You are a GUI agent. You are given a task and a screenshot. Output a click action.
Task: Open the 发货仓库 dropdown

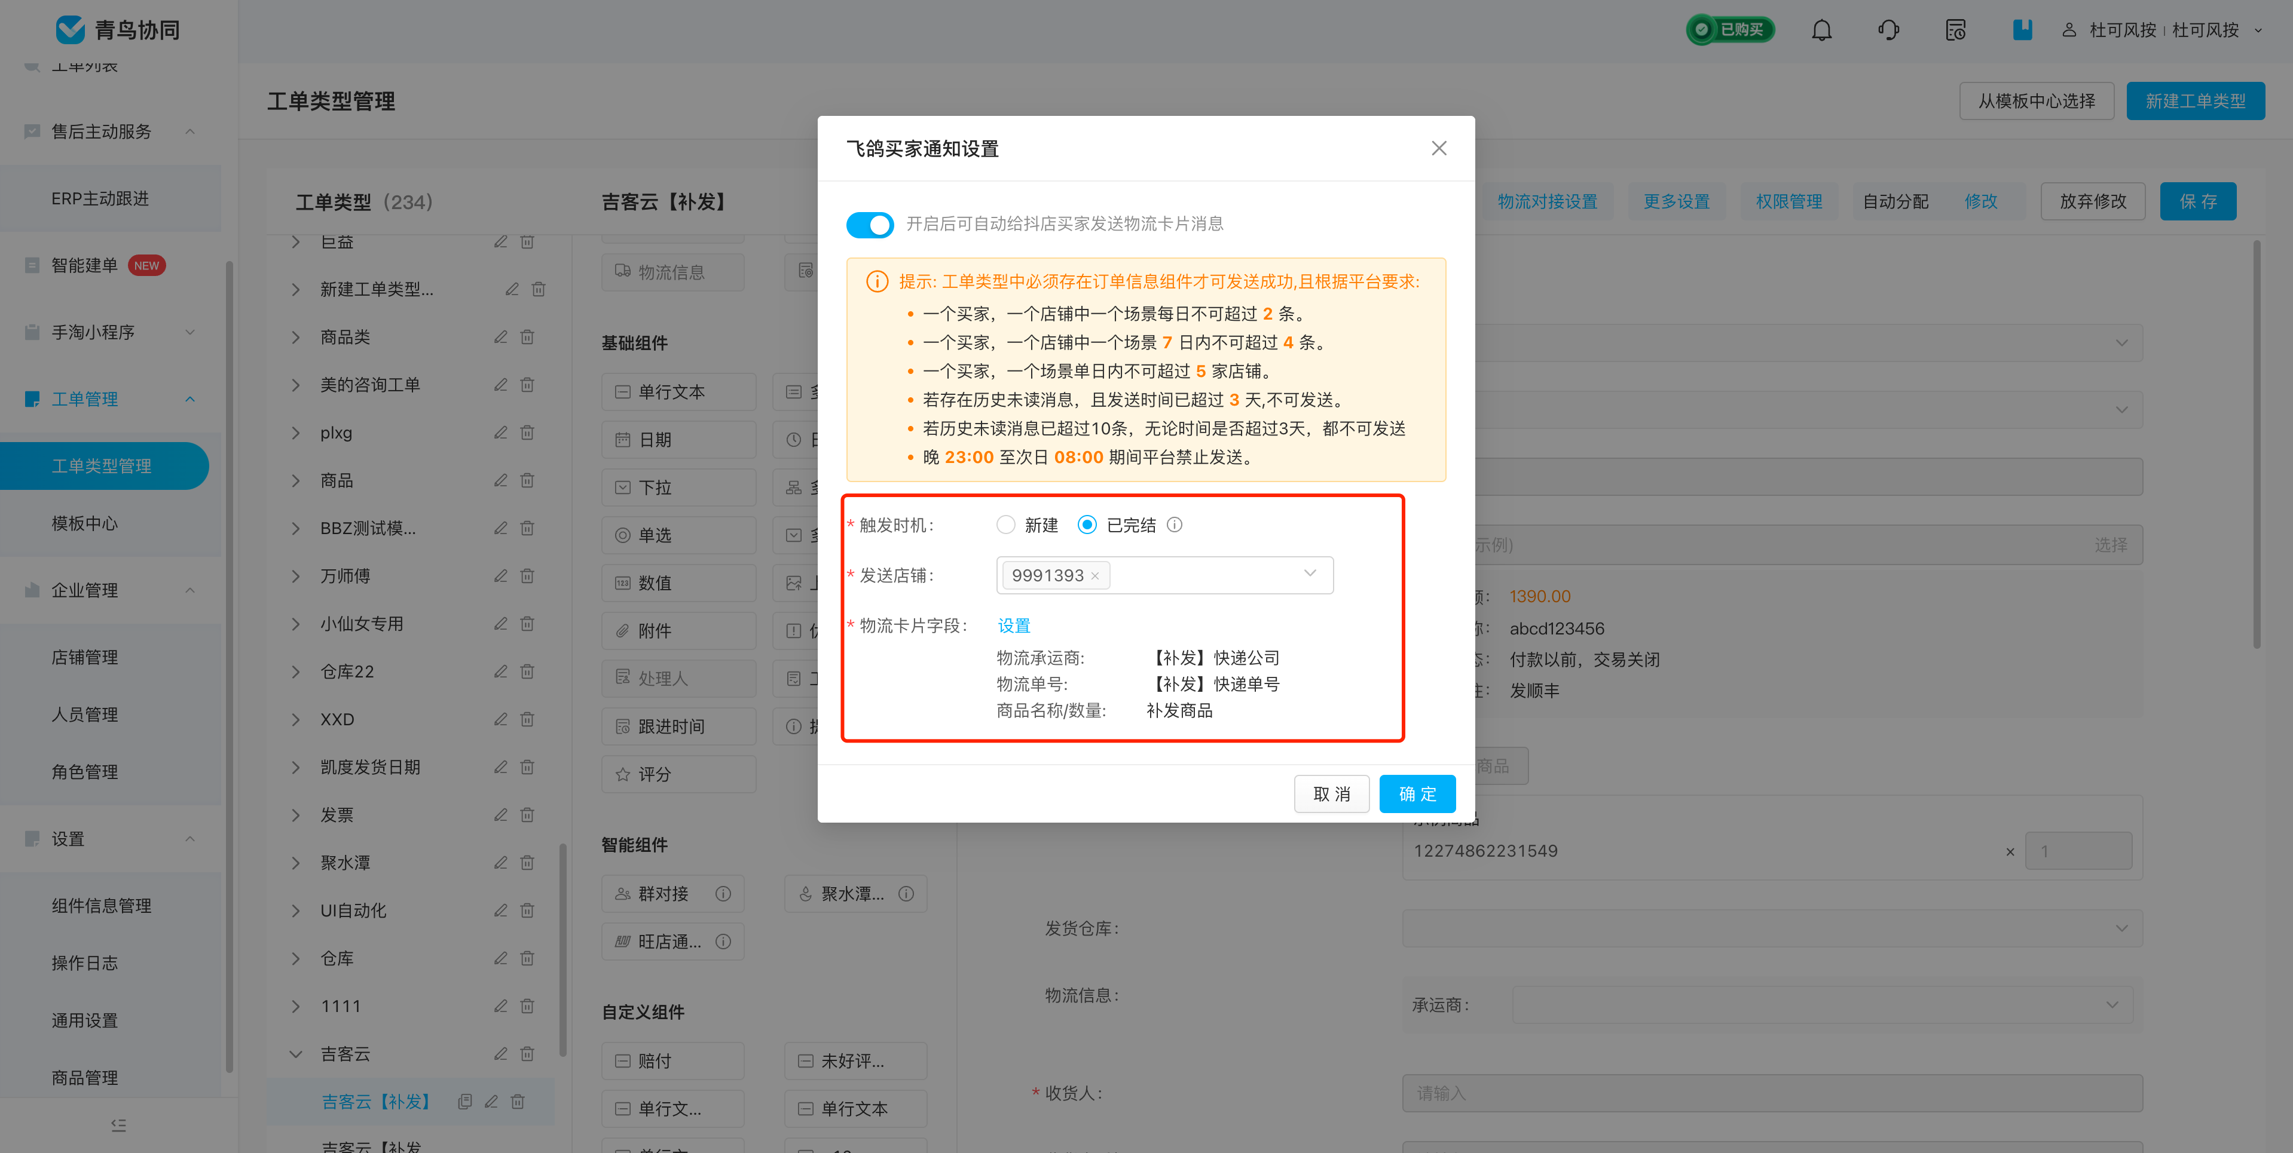click(x=1771, y=928)
